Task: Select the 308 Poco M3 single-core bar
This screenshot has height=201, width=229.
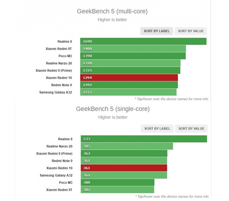Action: tap(117, 182)
